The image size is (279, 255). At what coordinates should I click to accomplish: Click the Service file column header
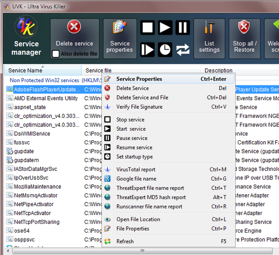pyautogui.click(x=141, y=70)
